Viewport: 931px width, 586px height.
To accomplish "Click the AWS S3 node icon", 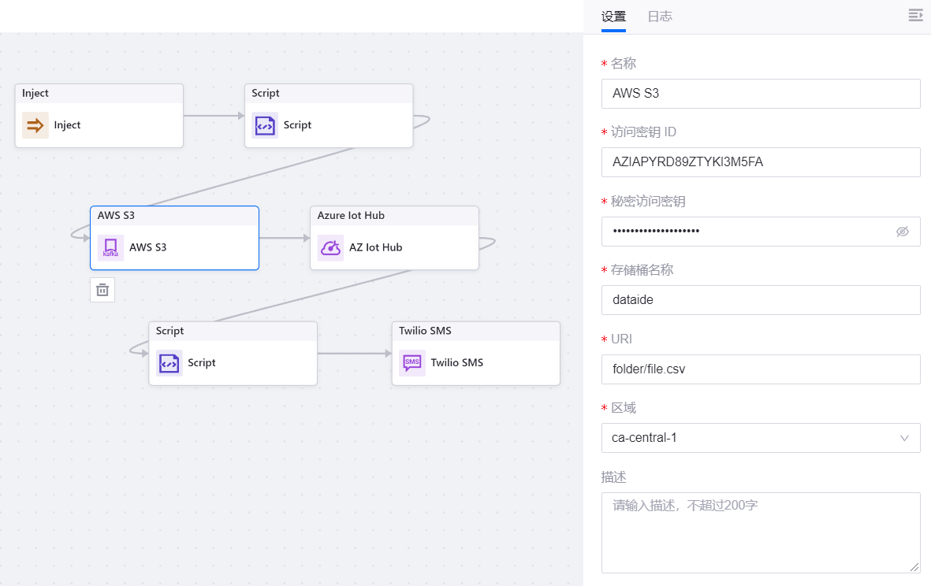I will [x=110, y=247].
